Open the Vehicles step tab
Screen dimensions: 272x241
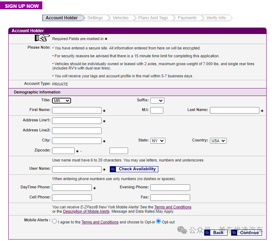121,18
